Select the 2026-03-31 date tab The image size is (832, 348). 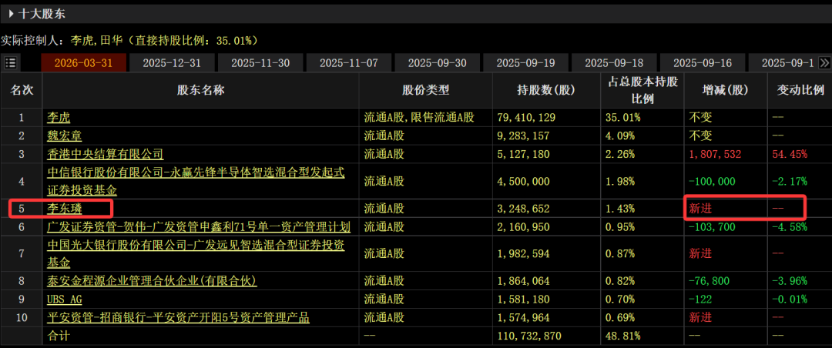(84, 63)
